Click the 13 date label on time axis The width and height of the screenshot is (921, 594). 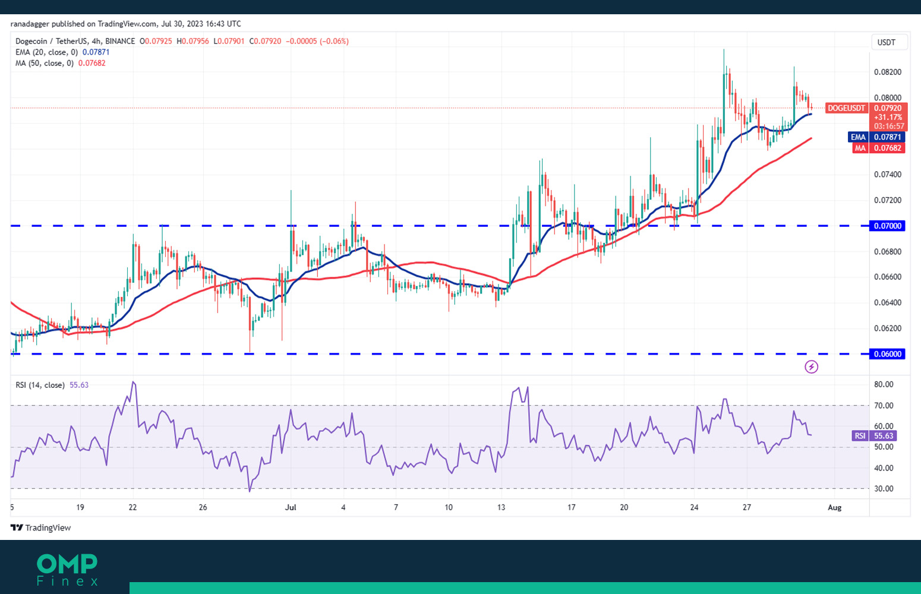tap(501, 507)
